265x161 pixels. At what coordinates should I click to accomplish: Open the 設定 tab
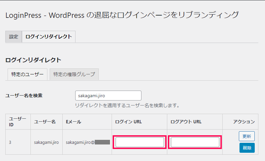[14, 37]
